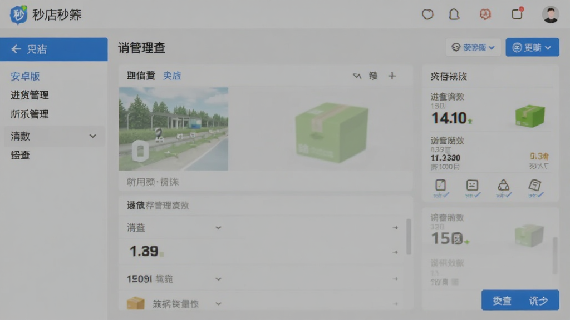Click the arrow at the right of the 清查 row
Image resolution: width=570 pixels, height=320 pixels.
click(x=395, y=227)
